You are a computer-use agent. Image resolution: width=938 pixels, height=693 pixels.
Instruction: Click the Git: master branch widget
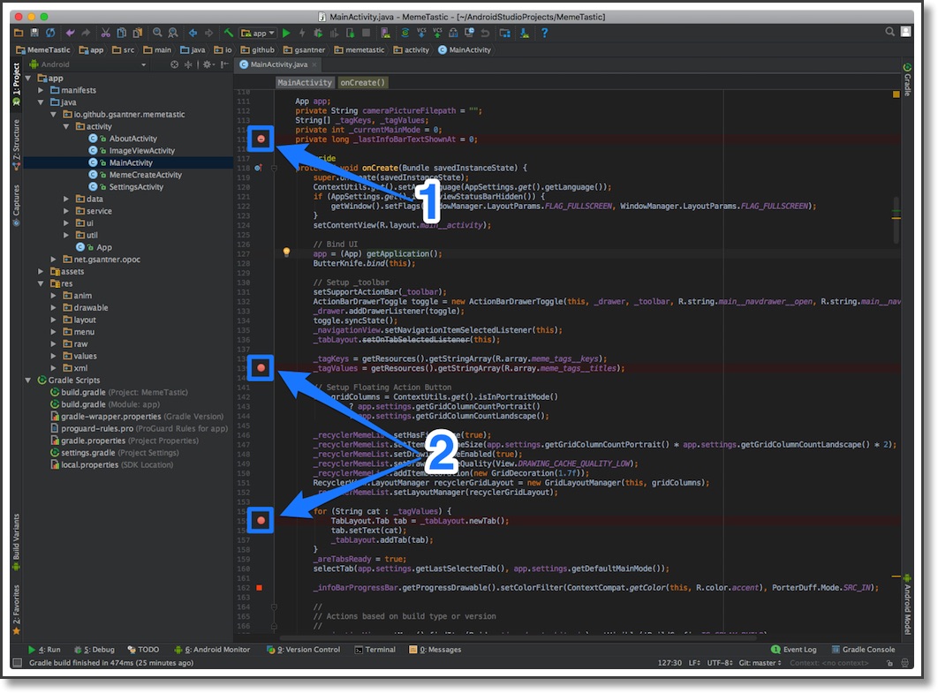coord(760,662)
